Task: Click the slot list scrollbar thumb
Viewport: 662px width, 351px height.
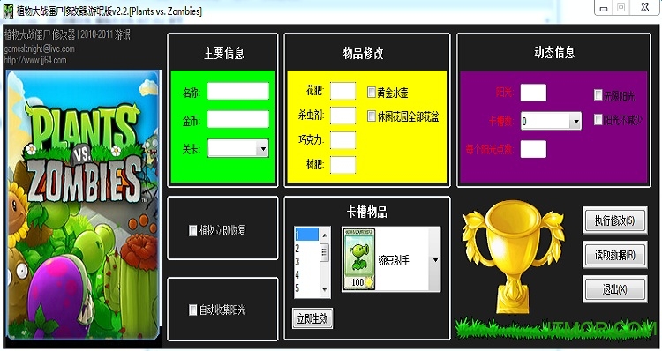Action: [x=324, y=252]
